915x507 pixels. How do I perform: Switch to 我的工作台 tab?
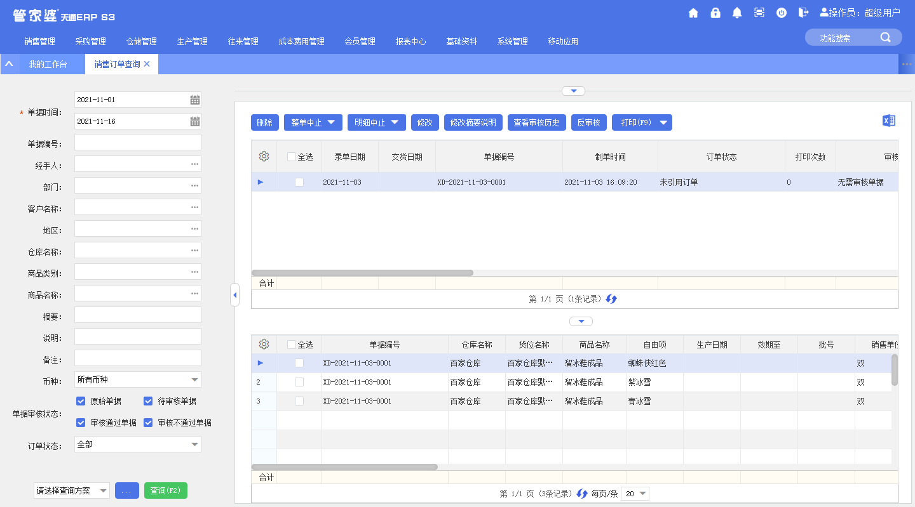click(48, 64)
